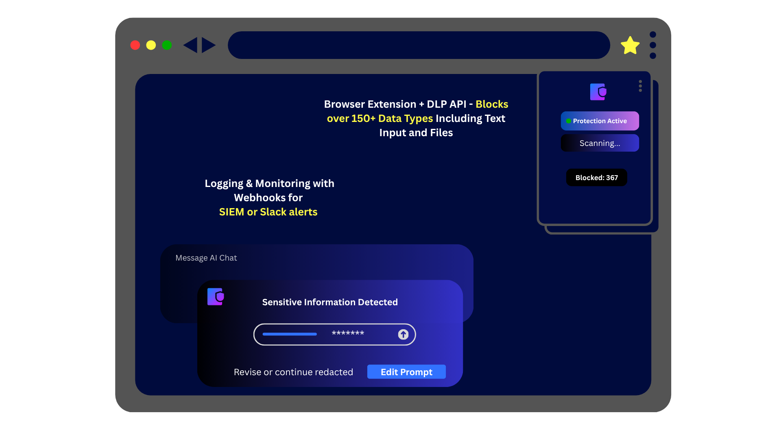The image size is (781, 439).
Task: Click inside the browser address bar
Action: (419, 45)
